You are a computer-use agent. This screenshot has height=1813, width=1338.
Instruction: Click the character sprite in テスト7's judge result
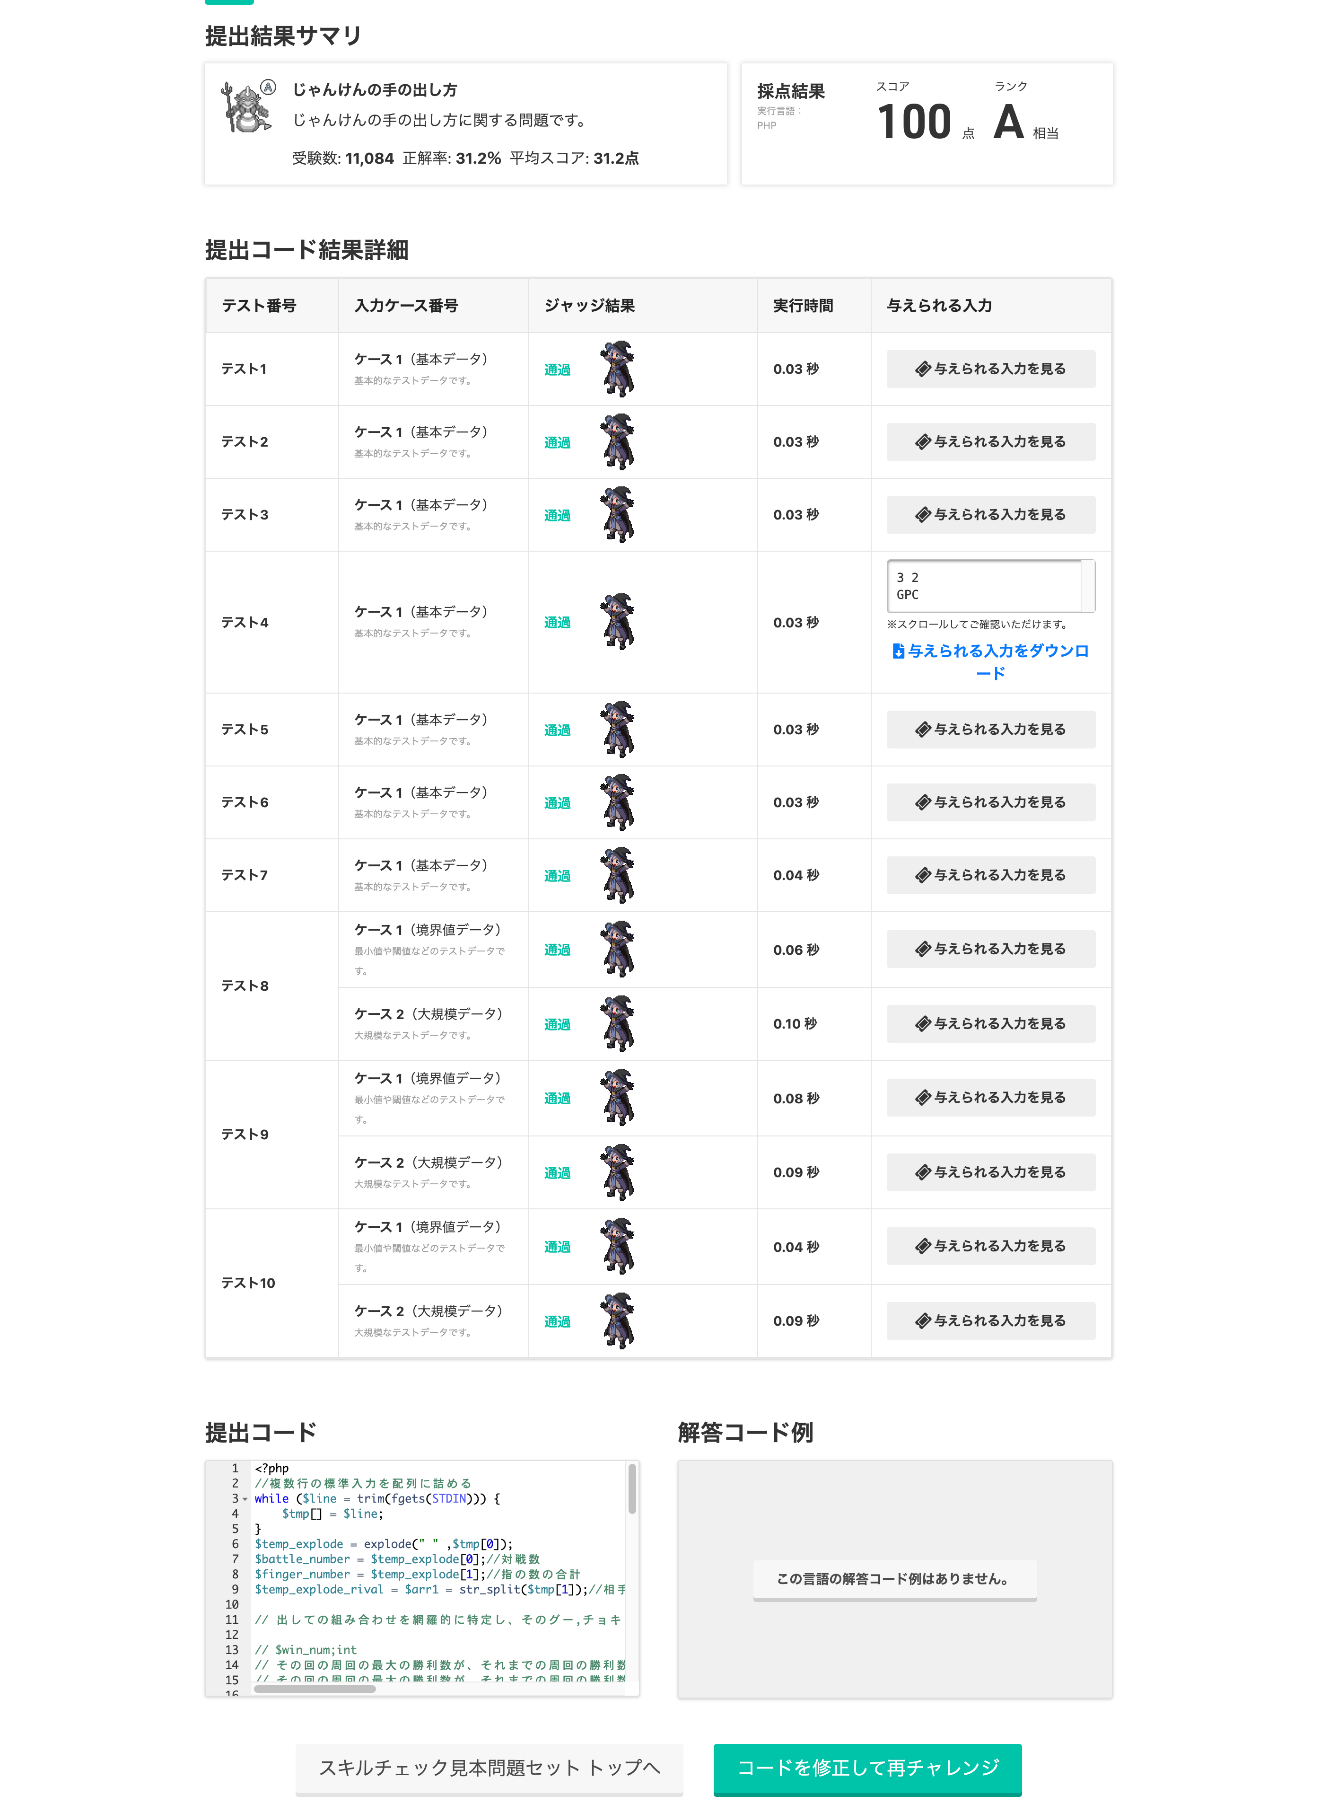point(617,875)
